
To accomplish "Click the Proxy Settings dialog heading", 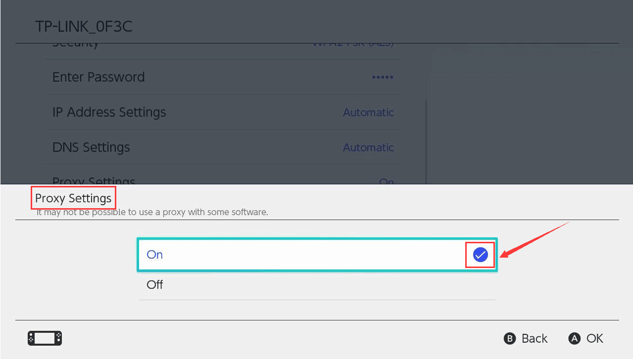I will click(x=73, y=198).
